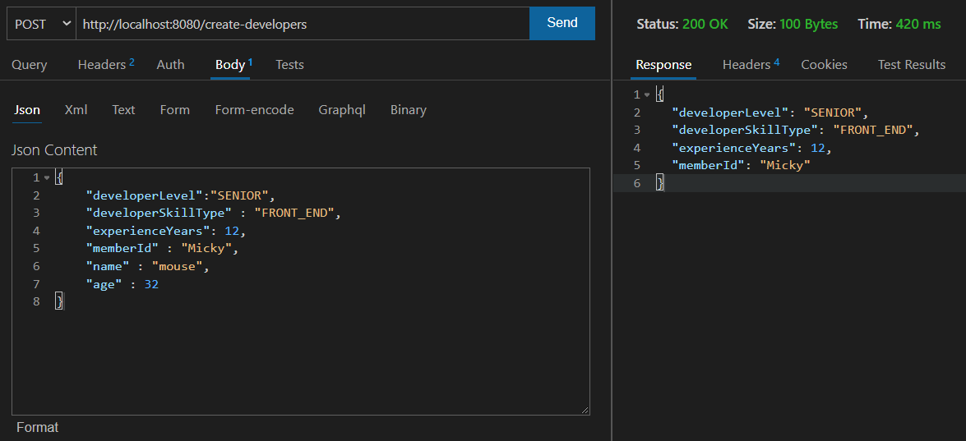Collapse the response JSON fold arrow
The image size is (966, 441).
pos(647,95)
